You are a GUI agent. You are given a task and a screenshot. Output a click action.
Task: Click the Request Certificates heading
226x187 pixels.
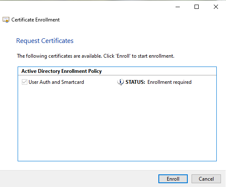45,41
